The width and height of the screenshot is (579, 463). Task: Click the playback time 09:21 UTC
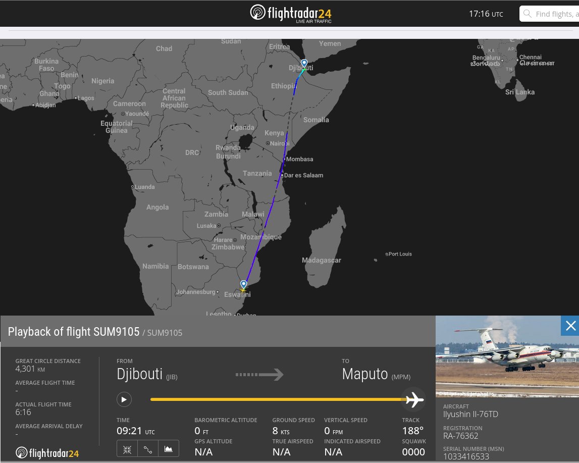click(x=135, y=431)
